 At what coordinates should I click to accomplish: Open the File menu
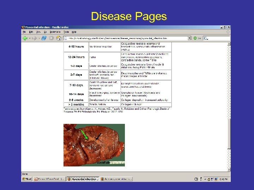coord(24,32)
